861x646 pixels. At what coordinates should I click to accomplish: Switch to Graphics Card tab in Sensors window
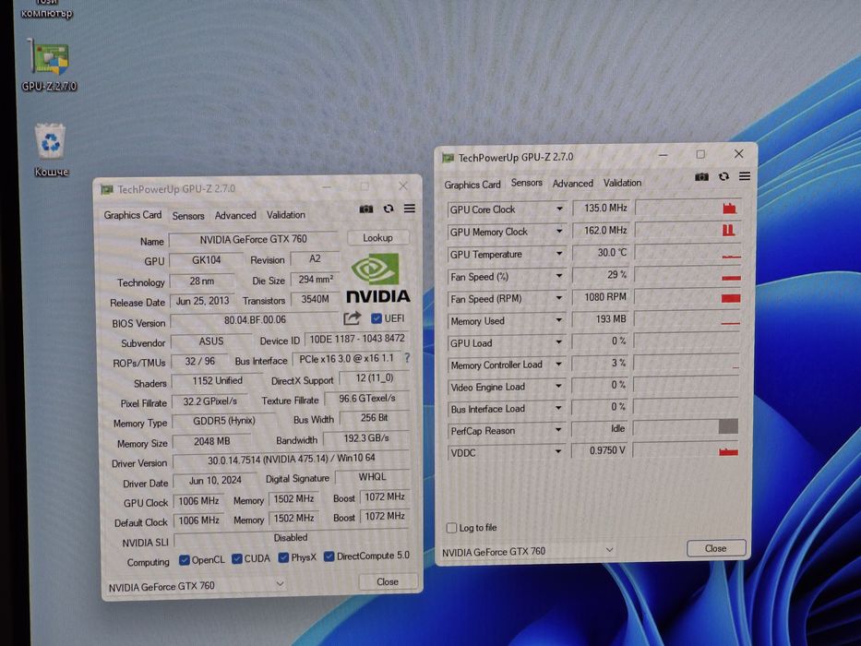pos(472,185)
